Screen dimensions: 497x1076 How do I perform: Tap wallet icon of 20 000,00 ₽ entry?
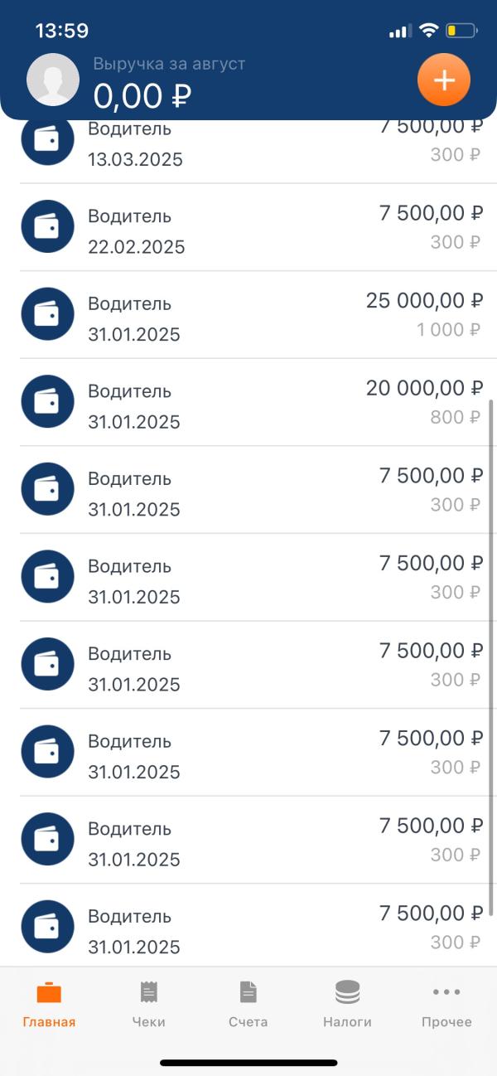pos(47,402)
